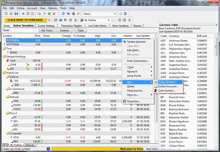Expand the Move to... submenu

point(138,95)
